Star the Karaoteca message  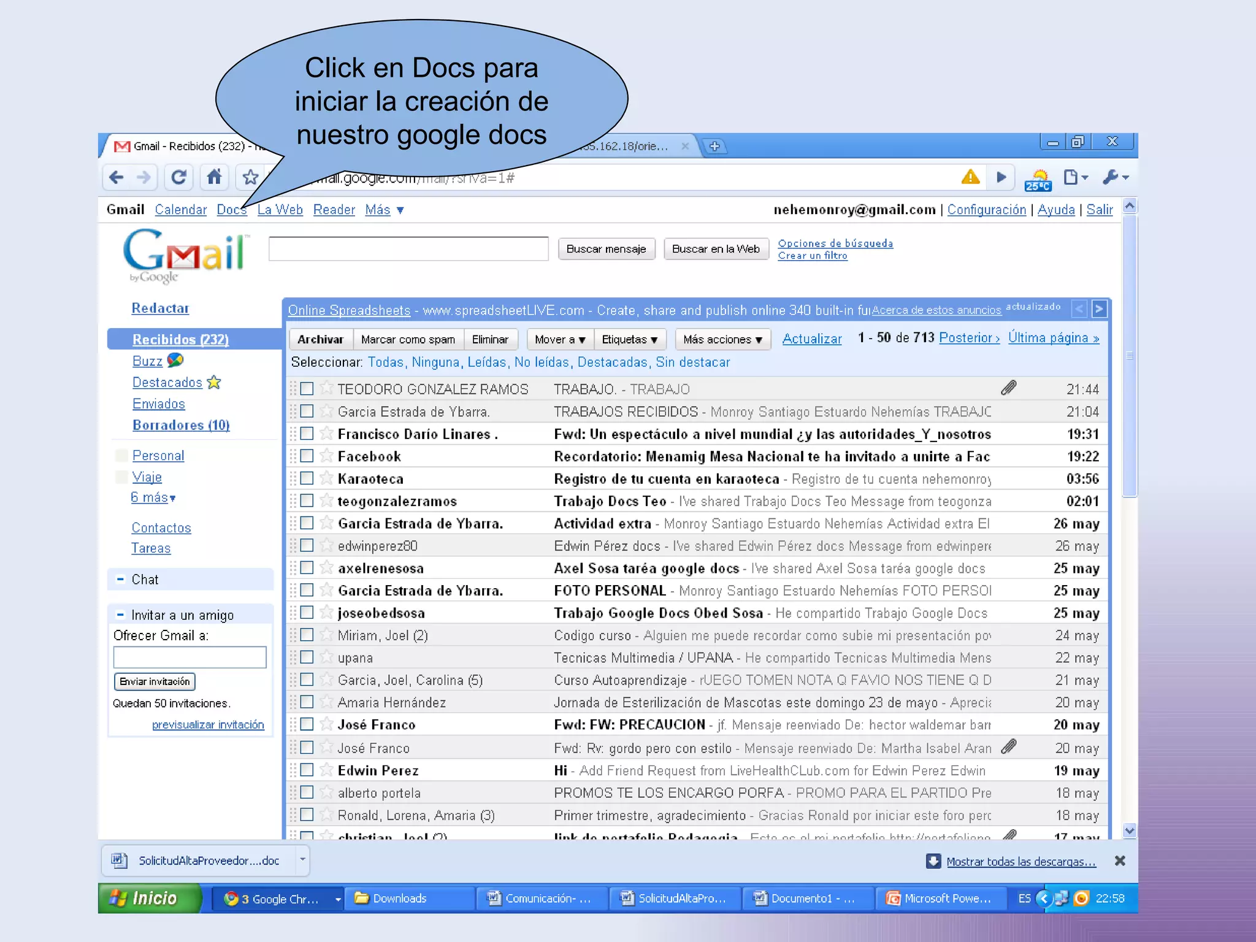pos(327,478)
